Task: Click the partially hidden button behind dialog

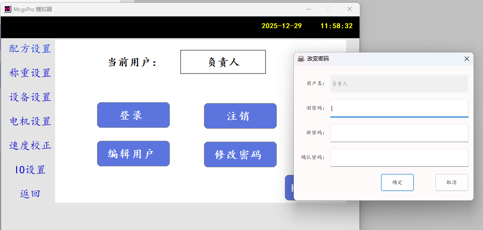Action: click(x=289, y=187)
